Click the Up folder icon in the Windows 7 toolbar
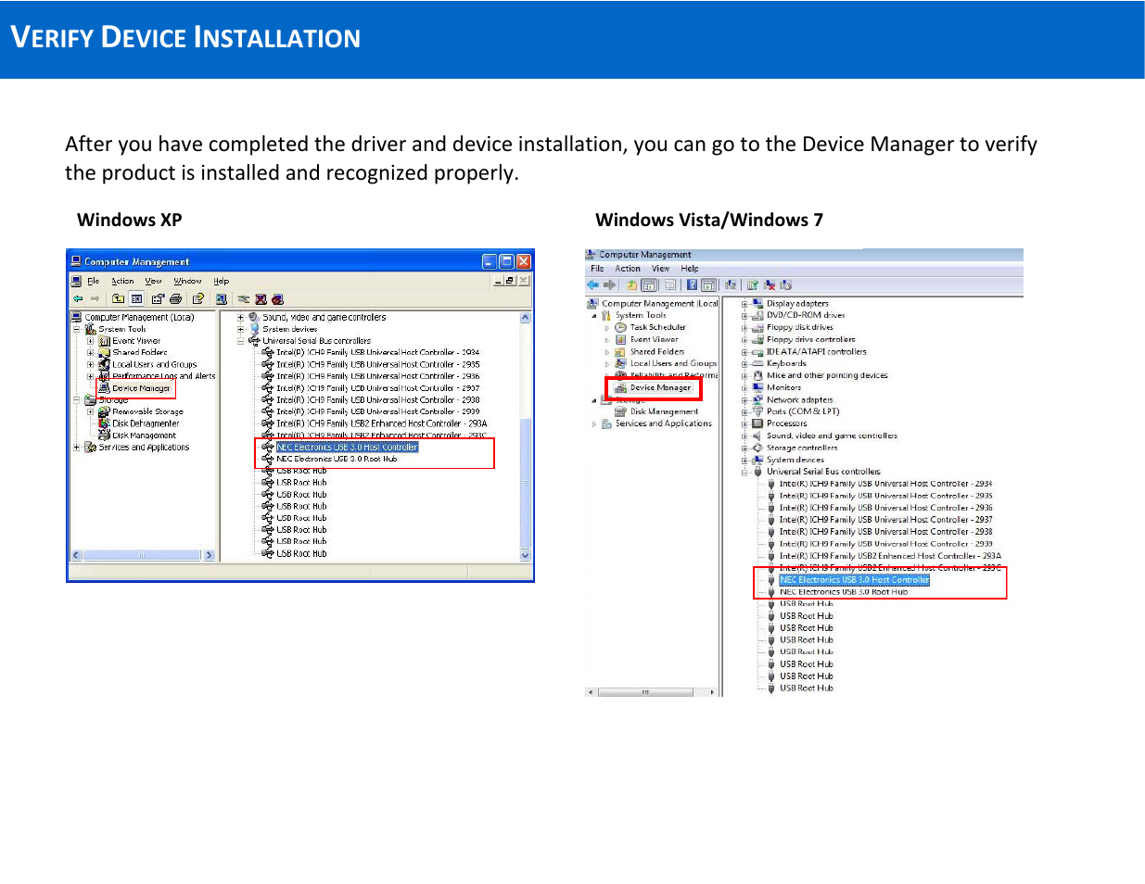The height and width of the screenshot is (884, 1145). (x=631, y=285)
